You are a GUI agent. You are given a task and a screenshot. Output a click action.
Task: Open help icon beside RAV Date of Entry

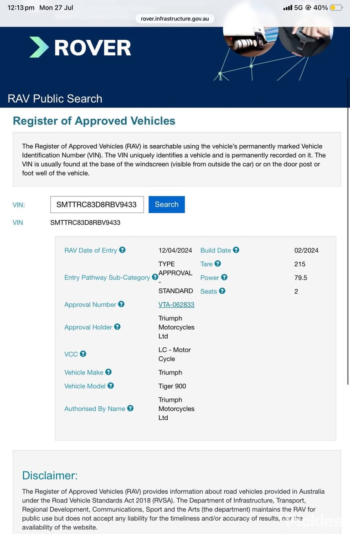[x=122, y=250]
